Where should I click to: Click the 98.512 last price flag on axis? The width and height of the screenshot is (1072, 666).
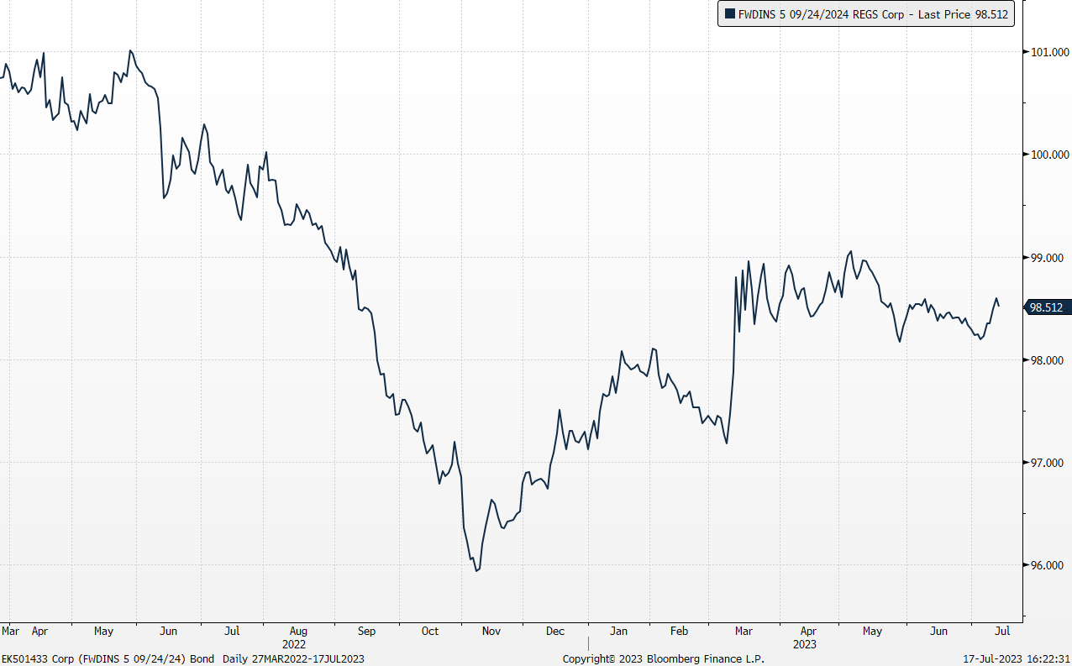click(1047, 307)
